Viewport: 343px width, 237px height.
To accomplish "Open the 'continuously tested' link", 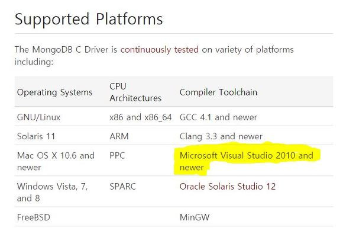I will (160, 50).
